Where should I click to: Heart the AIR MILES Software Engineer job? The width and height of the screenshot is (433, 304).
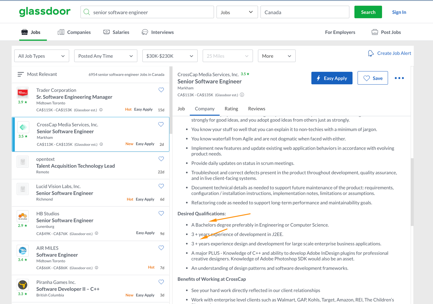[161, 248]
